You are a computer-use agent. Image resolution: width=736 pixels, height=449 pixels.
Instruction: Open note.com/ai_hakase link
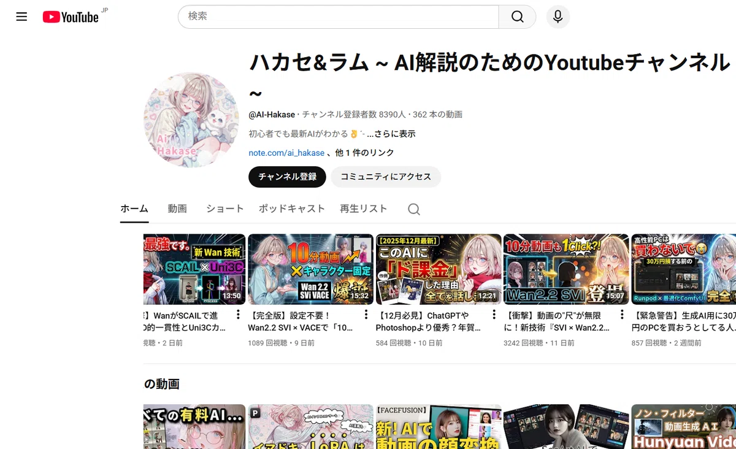[286, 153]
